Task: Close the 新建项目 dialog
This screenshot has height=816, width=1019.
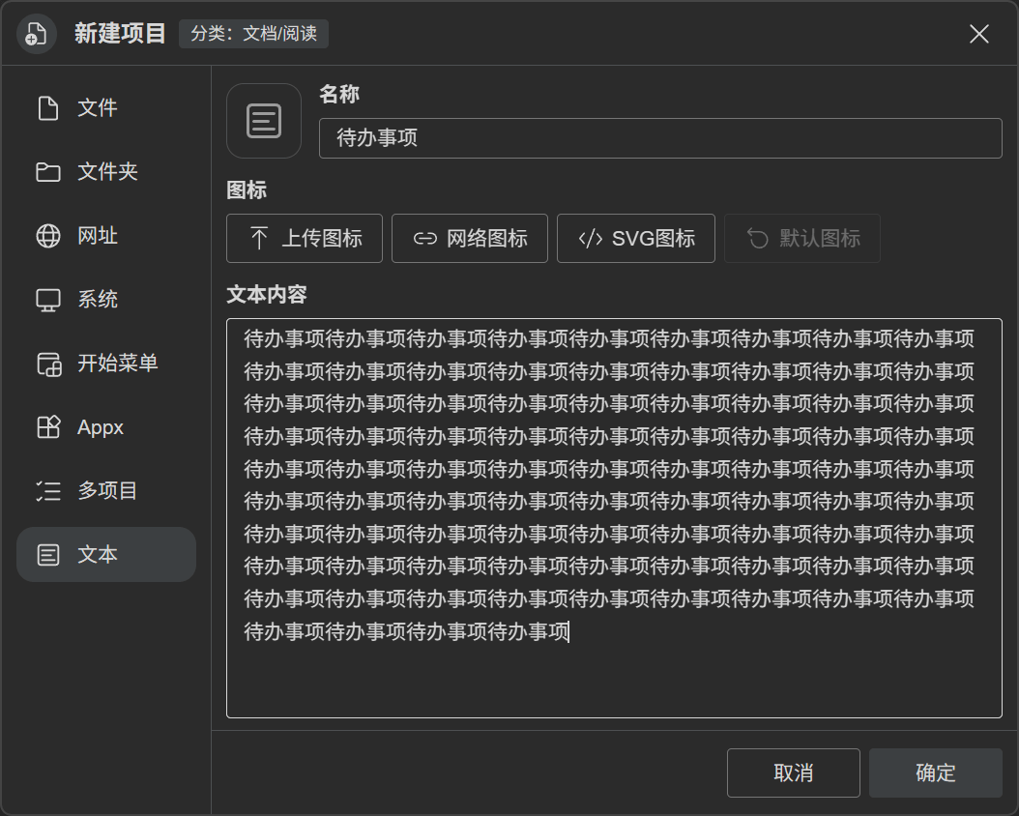Action: point(979,34)
